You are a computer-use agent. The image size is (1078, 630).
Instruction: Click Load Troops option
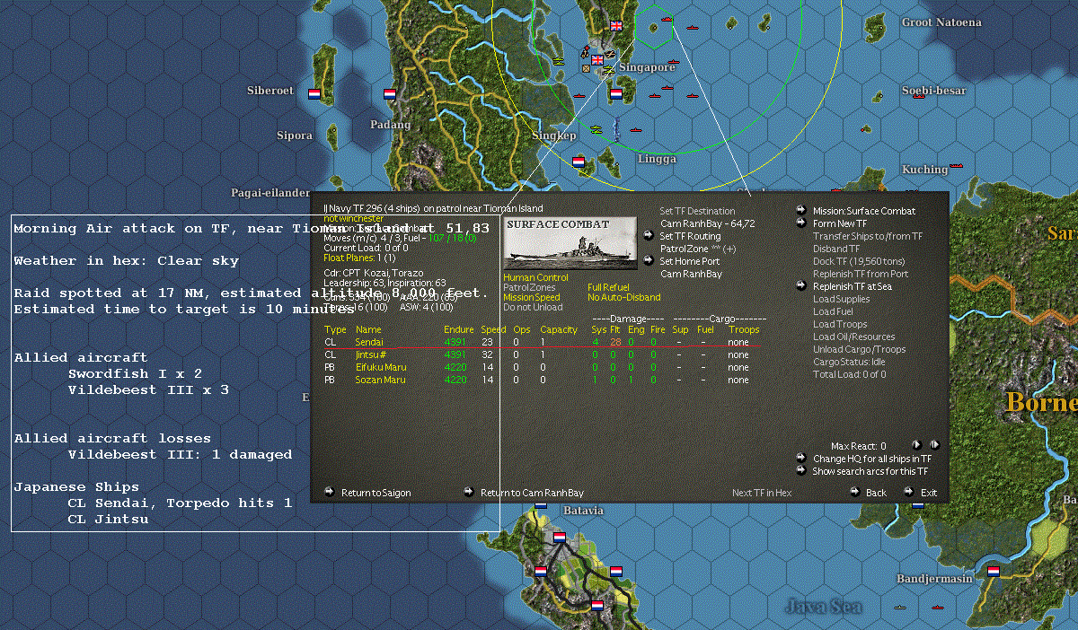[840, 324]
